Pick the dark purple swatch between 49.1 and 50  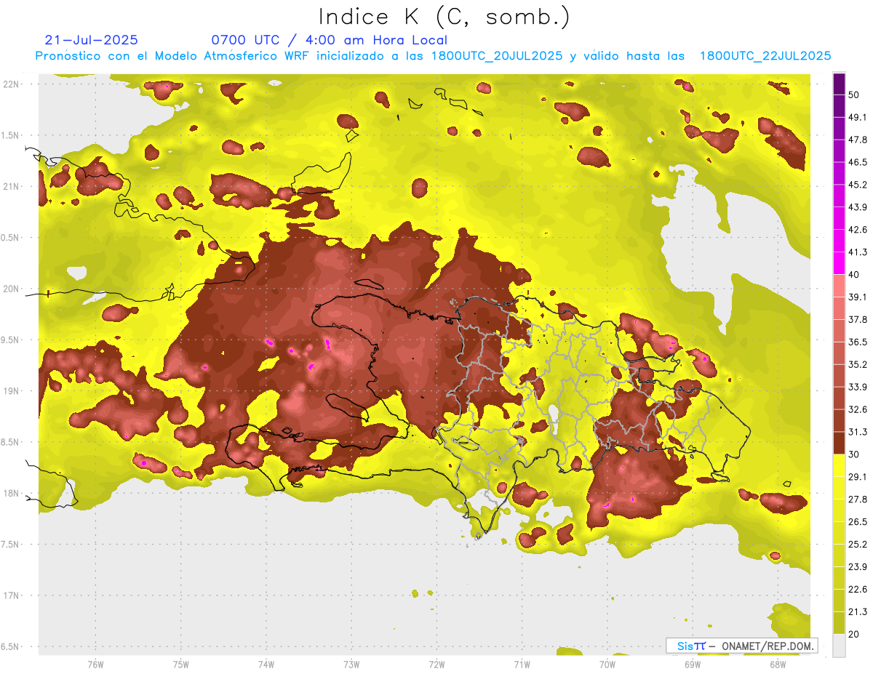coord(839,106)
